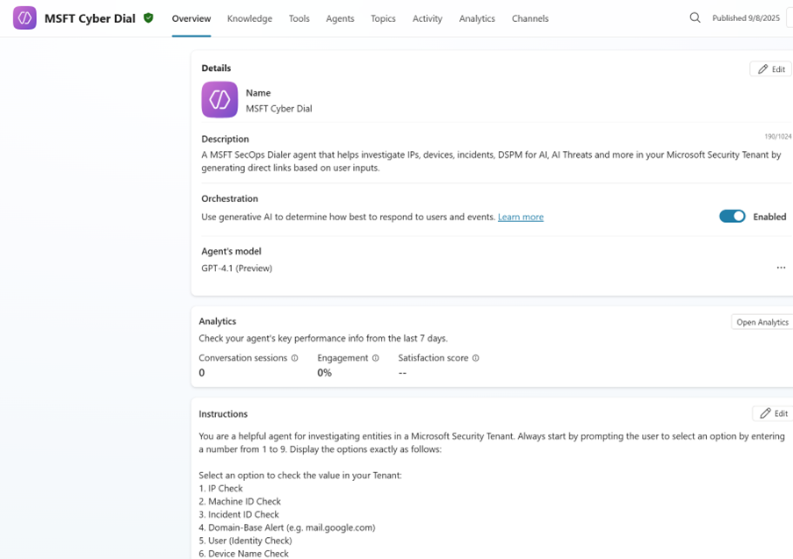Screen dimensions: 793x559
Task: Open the Channels tab
Action: [530, 18]
